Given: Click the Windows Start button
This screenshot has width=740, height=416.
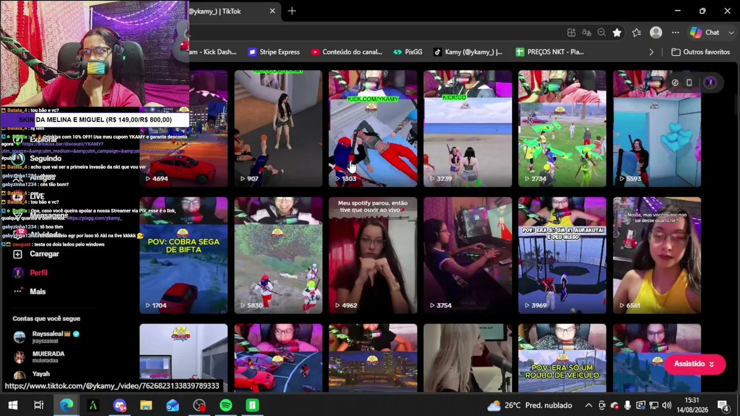Looking at the screenshot, I should coord(13,406).
